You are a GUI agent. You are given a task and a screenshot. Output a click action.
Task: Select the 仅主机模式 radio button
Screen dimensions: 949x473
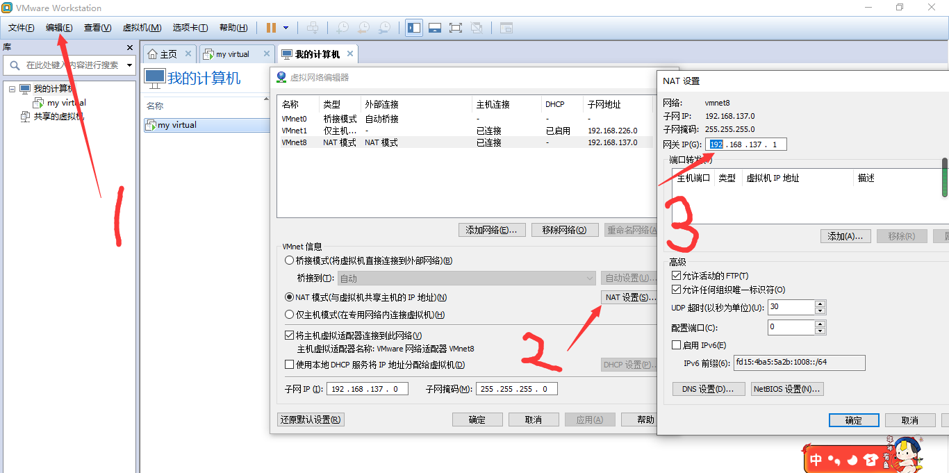click(x=290, y=315)
